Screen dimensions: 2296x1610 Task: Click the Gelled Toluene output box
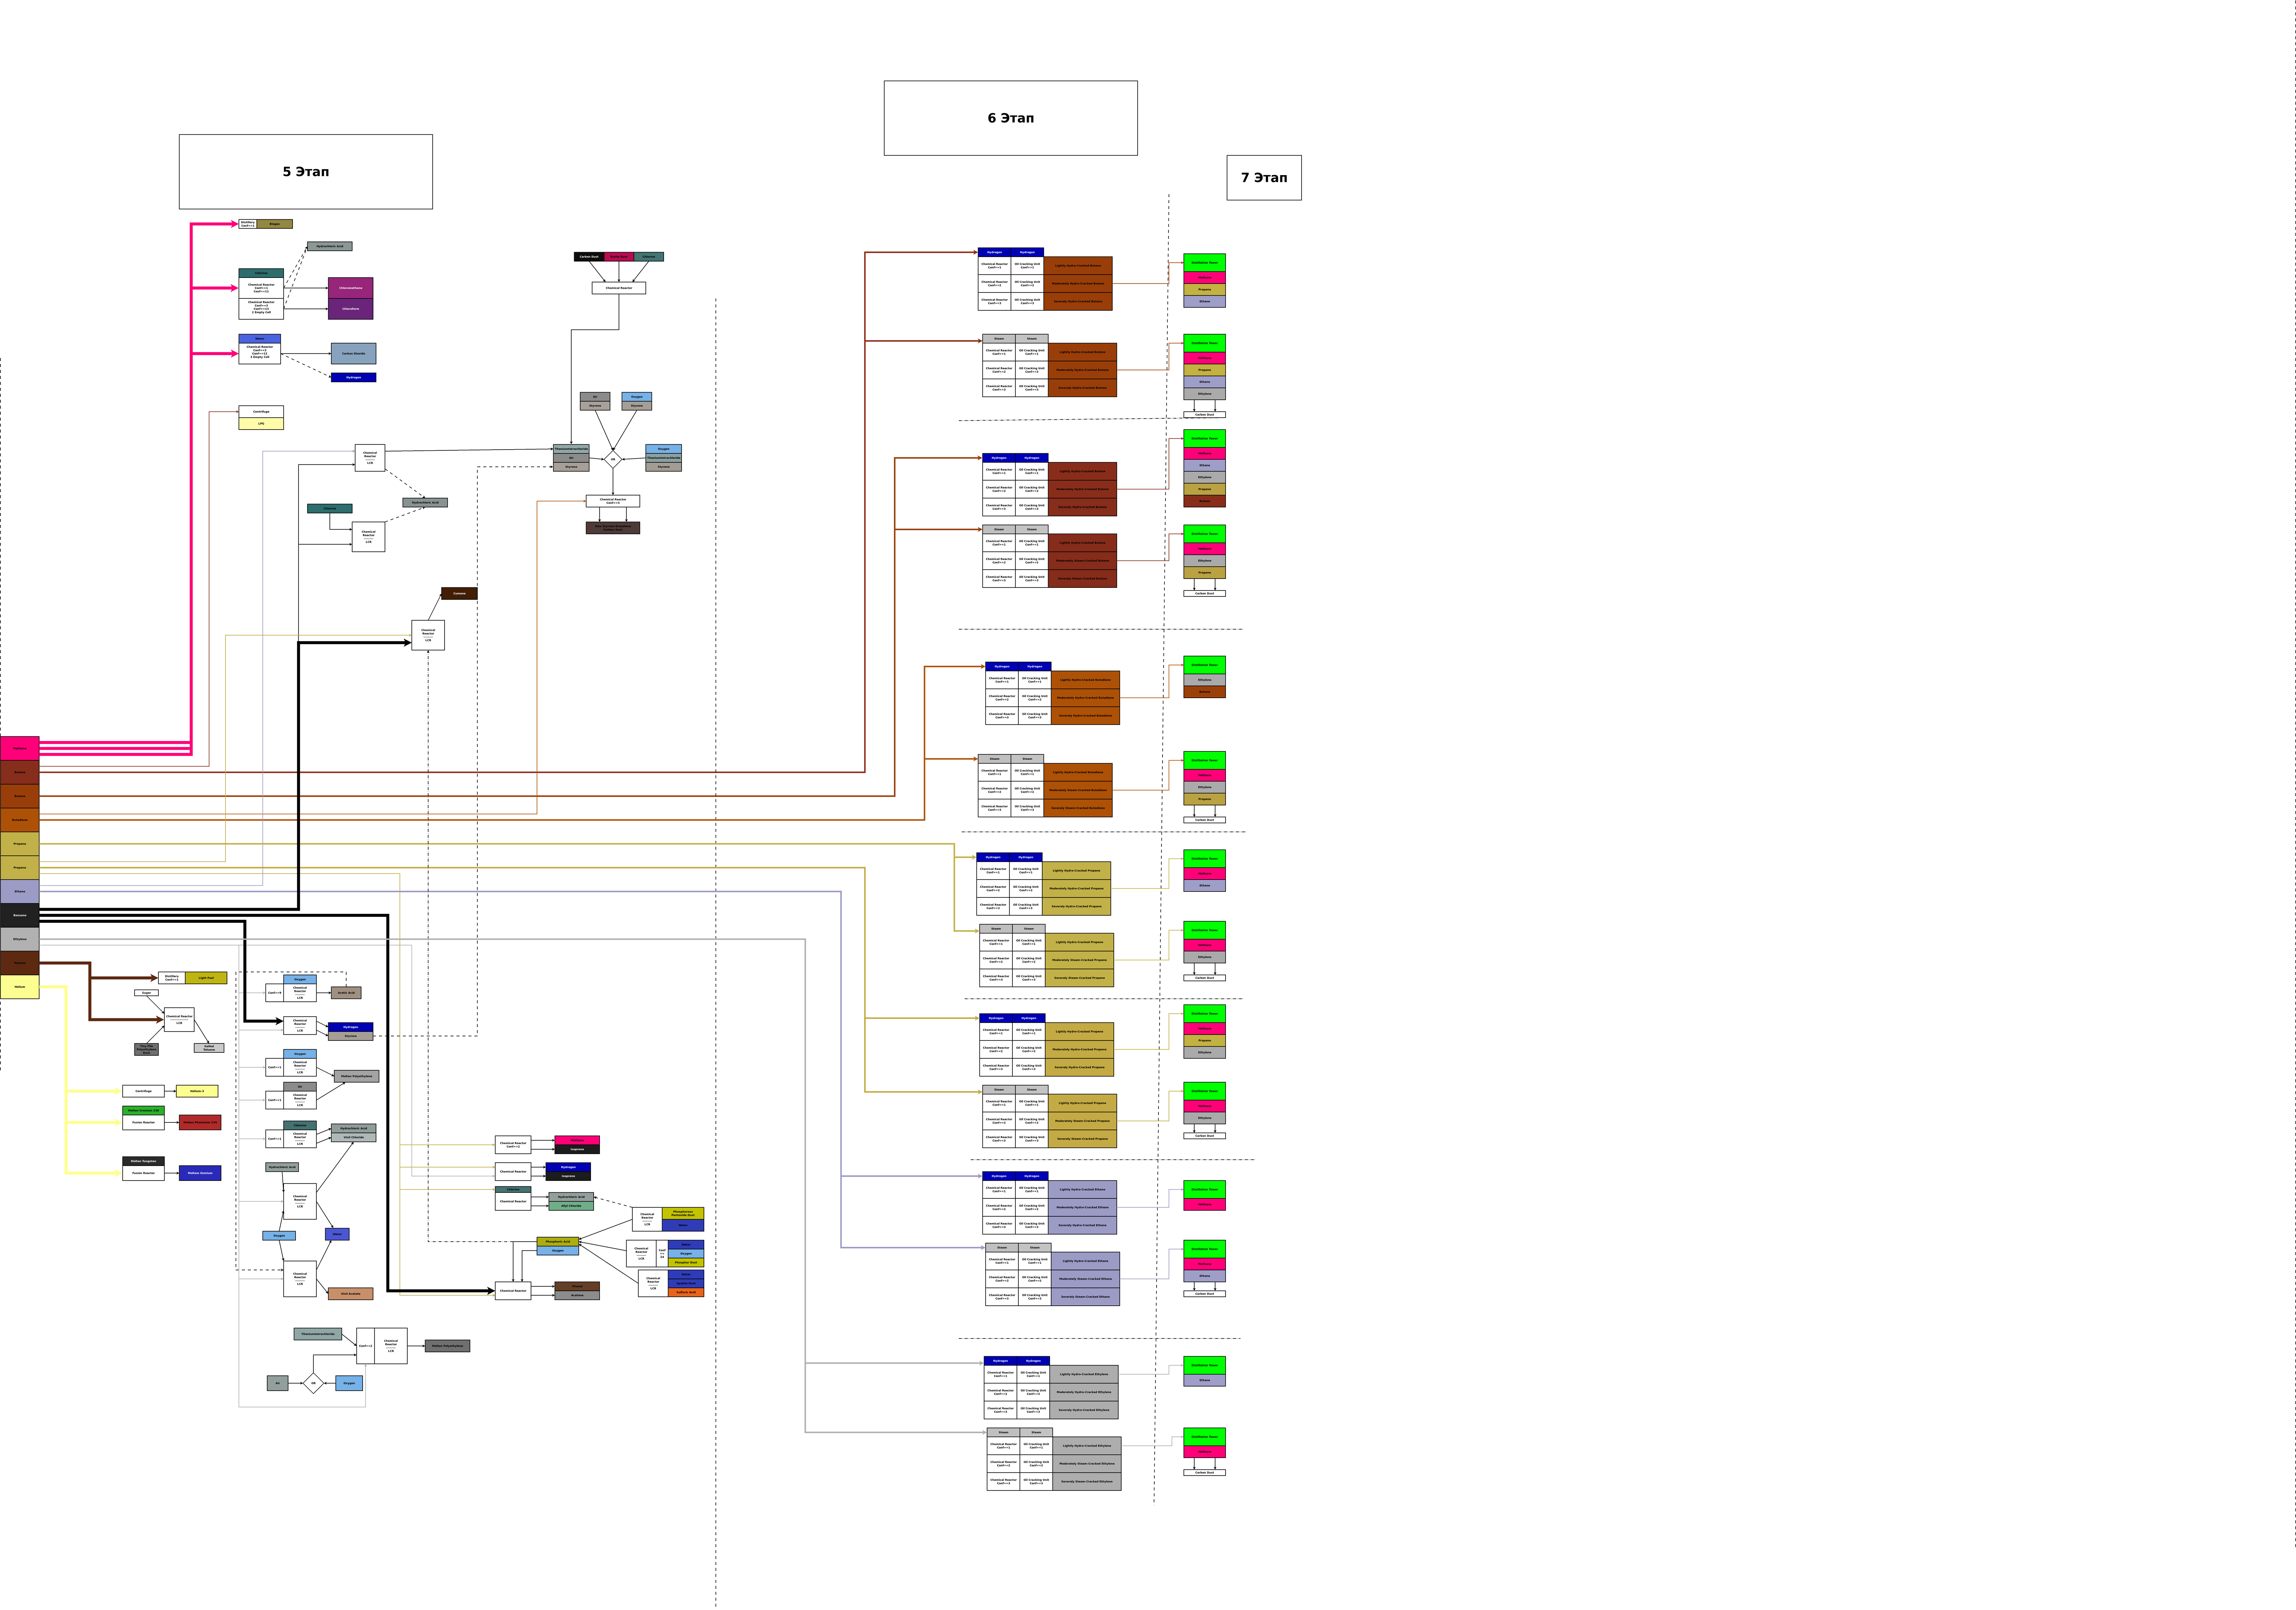209,1048
